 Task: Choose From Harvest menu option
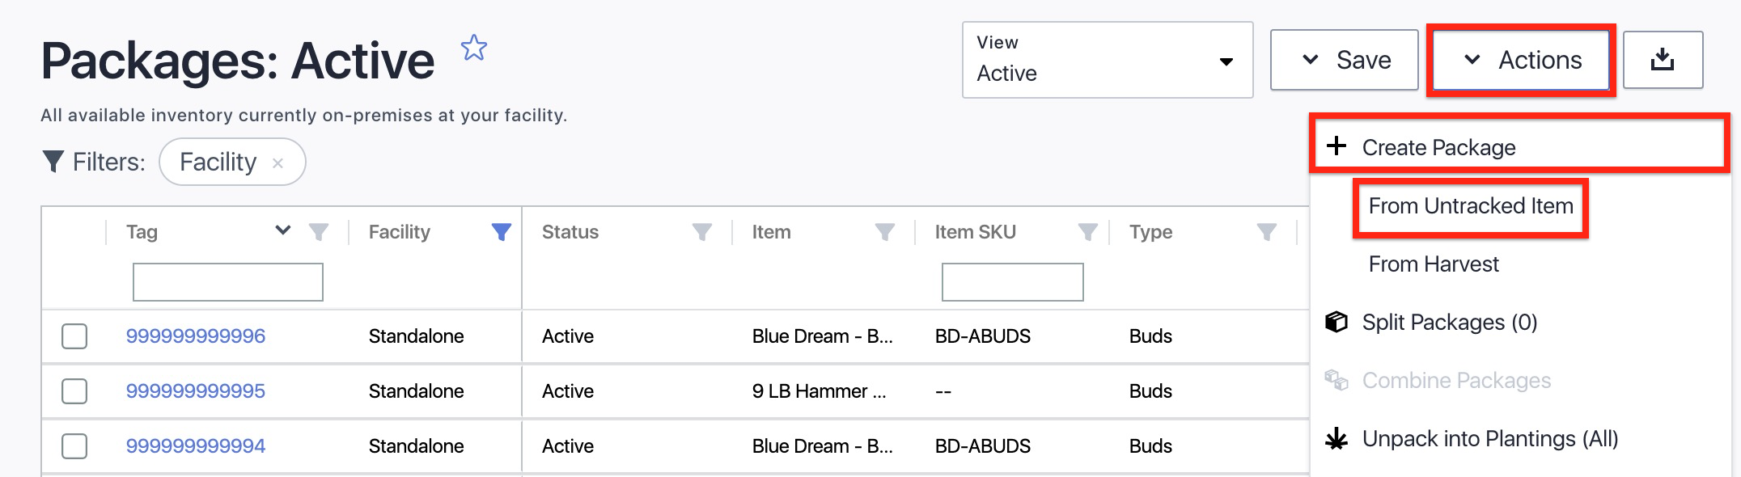pos(1434,264)
